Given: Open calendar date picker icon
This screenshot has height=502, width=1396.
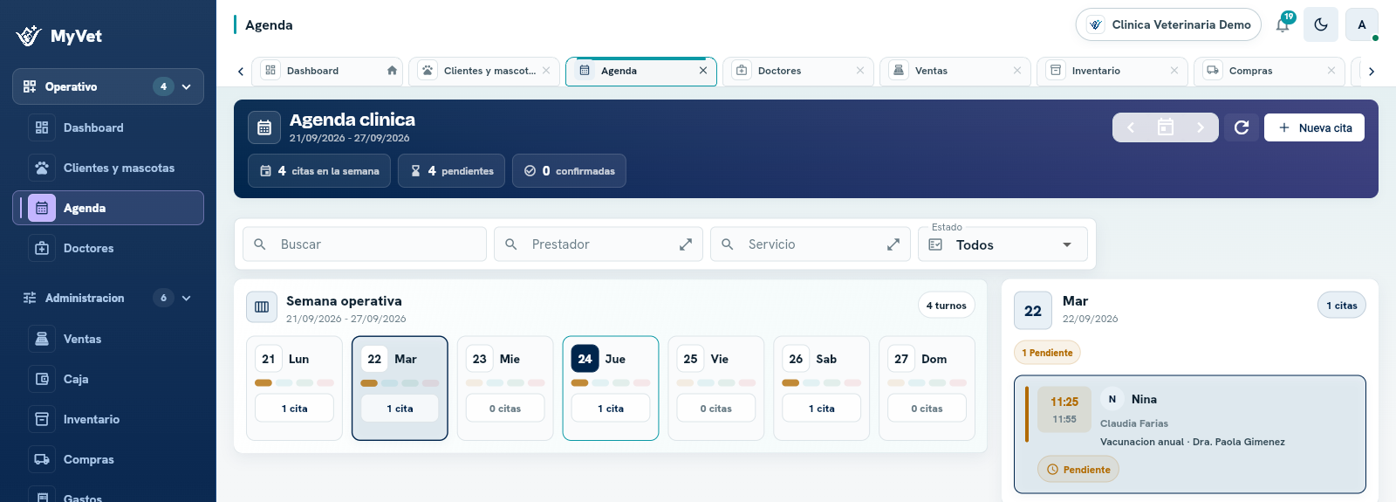Looking at the screenshot, I should [x=1166, y=127].
